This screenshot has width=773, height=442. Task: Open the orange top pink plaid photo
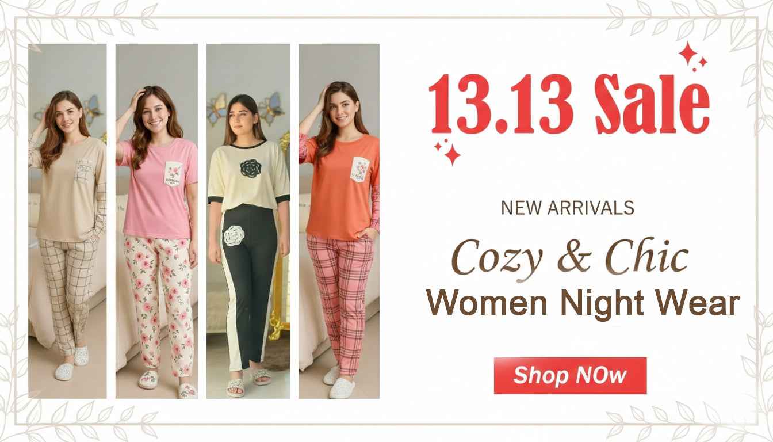click(x=339, y=221)
